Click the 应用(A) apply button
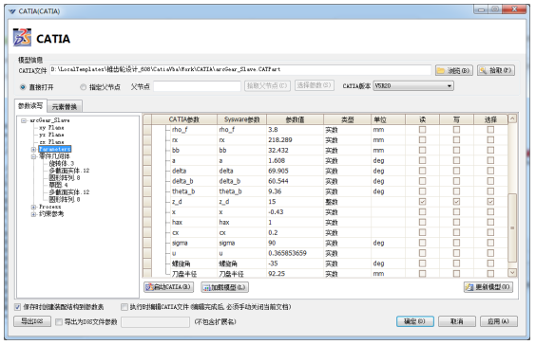The width and height of the screenshot is (536, 345). [498, 321]
